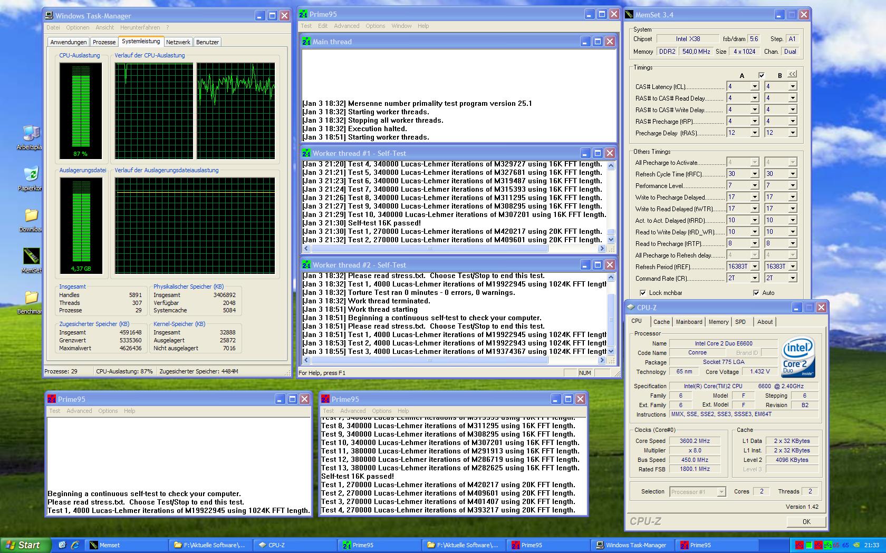Open RAS# Precharge (tRP) dropdown column B

tap(793, 121)
